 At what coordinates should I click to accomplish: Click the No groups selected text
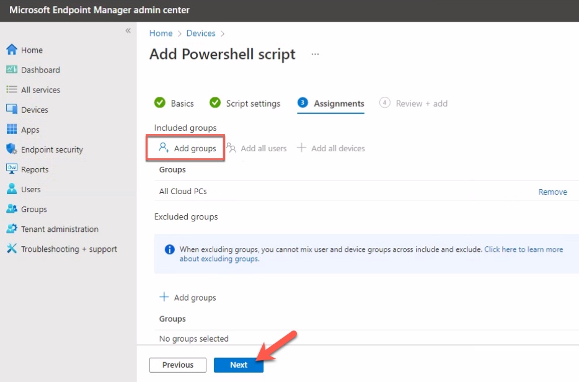pyautogui.click(x=194, y=339)
